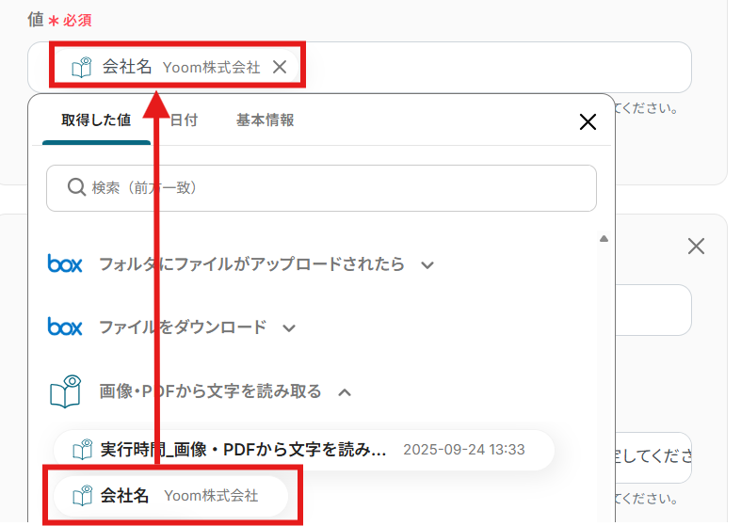Open the 基本情報 tab
This screenshot has height=526, width=741.
point(266,120)
